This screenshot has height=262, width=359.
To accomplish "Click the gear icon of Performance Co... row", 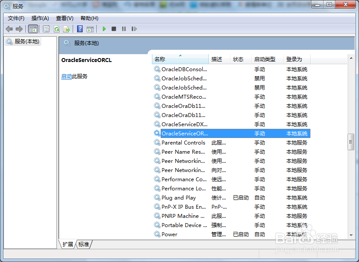I will point(157,179).
